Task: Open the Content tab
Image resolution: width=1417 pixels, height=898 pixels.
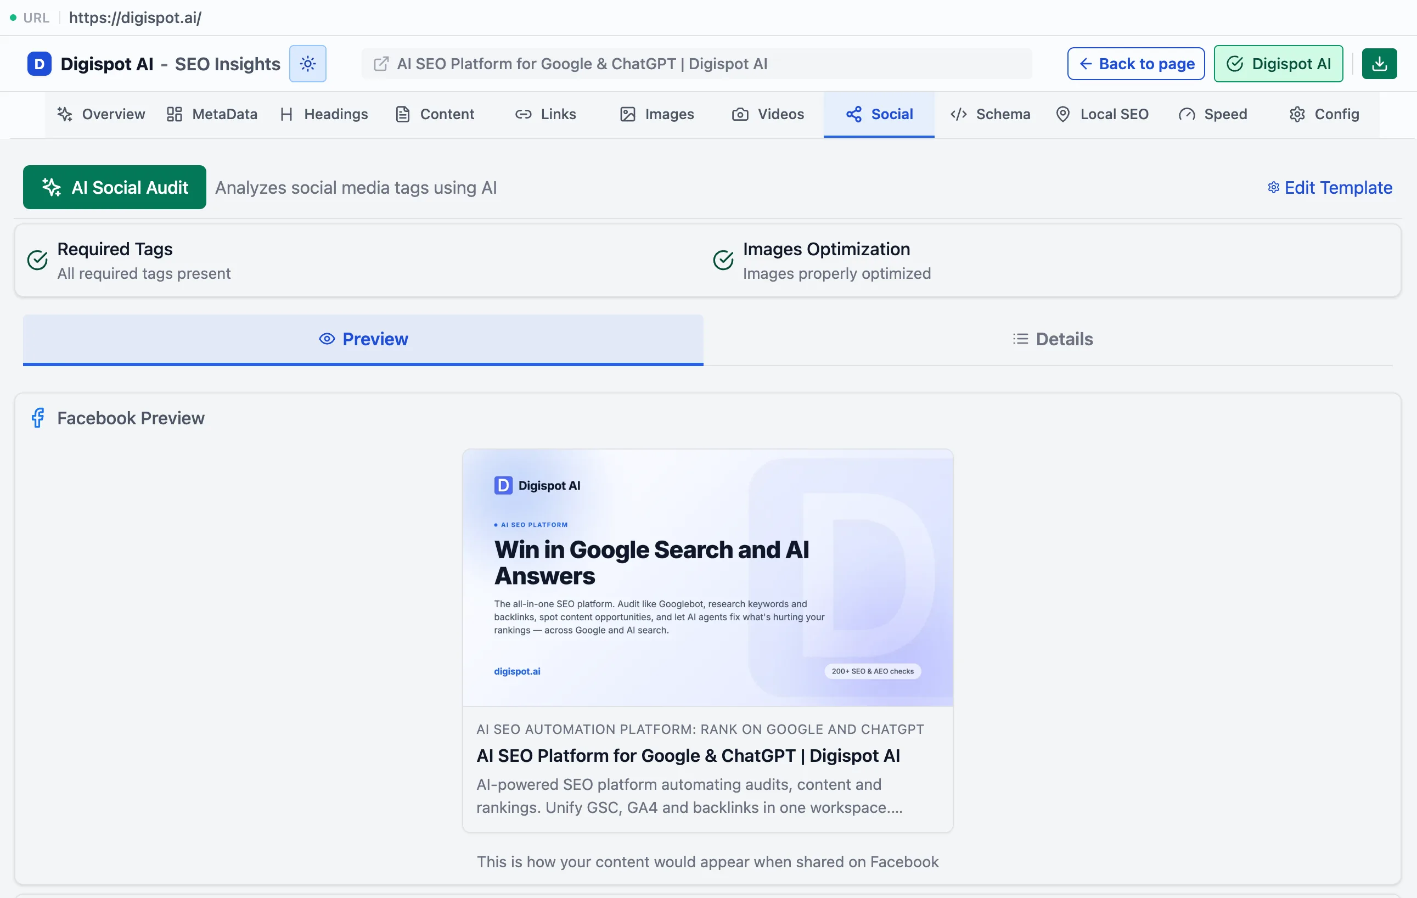Action: click(x=435, y=114)
